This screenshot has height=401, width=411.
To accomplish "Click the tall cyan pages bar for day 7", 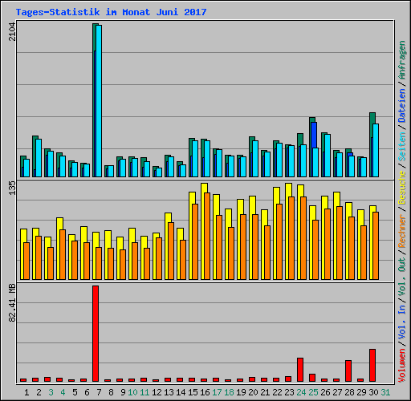I will coord(99,101).
